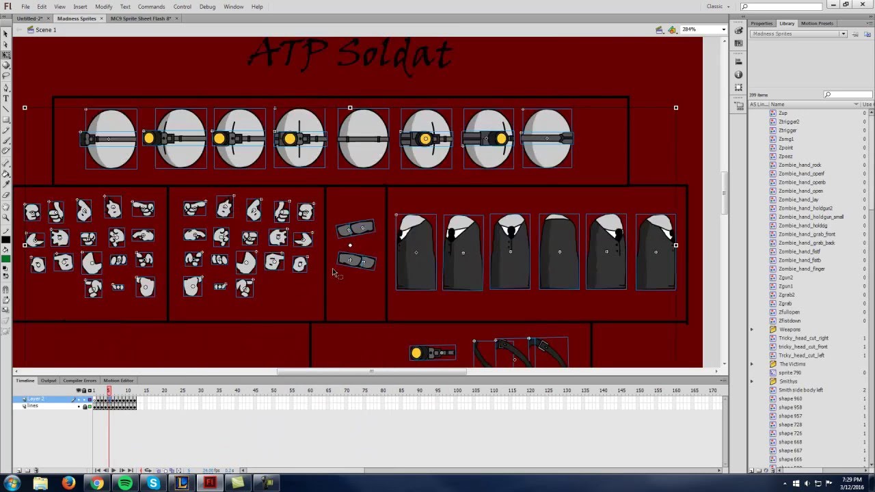Toggle show all layers as outlines

(x=90, y=390)
